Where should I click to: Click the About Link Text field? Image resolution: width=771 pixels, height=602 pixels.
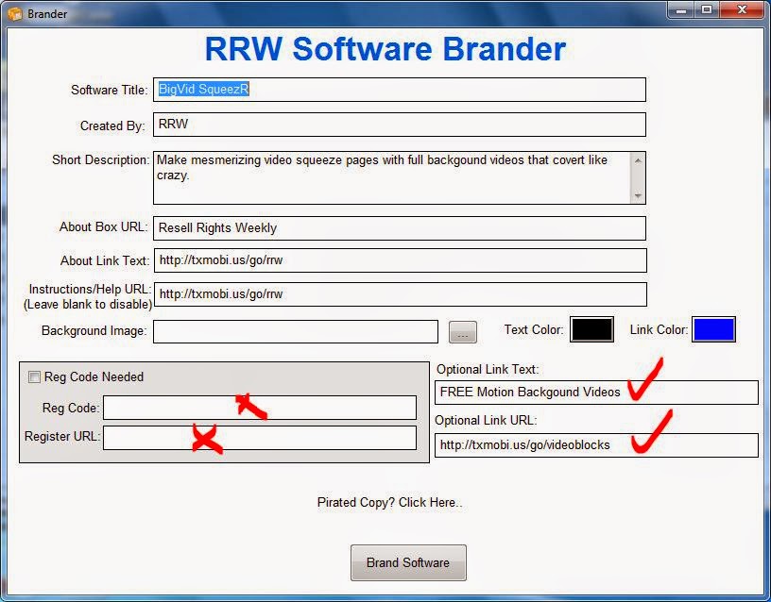(401, 260)
